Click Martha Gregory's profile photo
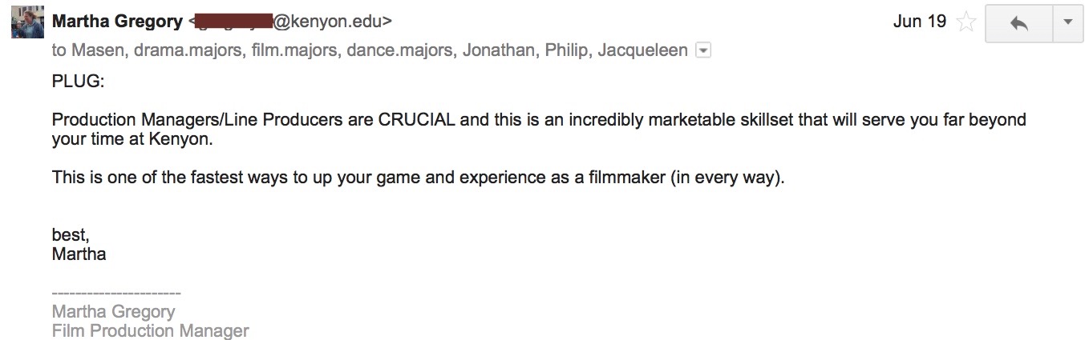 (x=26, y=22)
